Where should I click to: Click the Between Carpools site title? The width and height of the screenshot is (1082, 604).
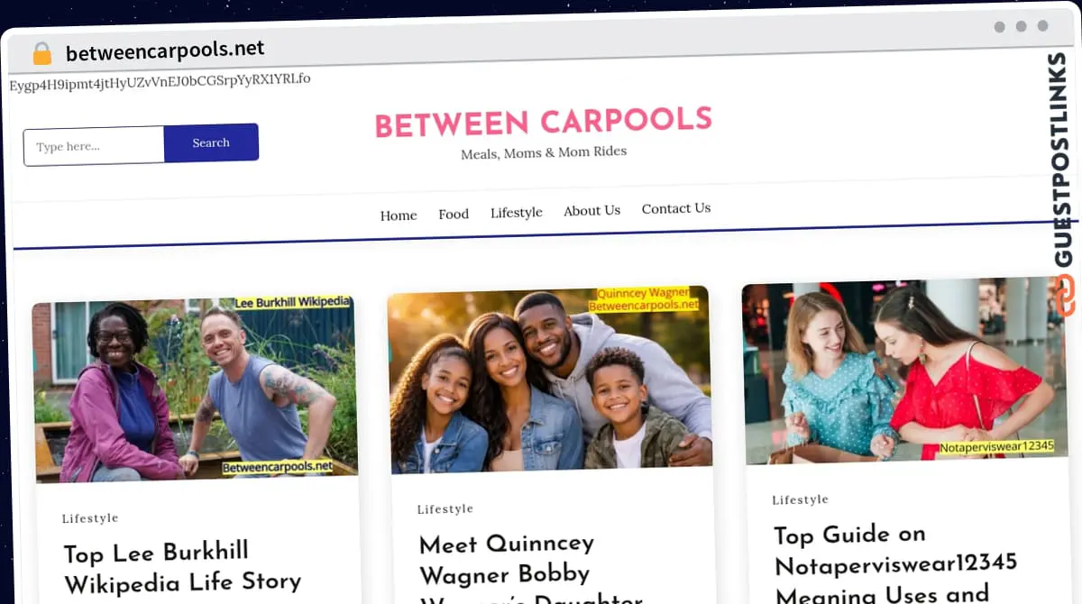pos(544,122)
